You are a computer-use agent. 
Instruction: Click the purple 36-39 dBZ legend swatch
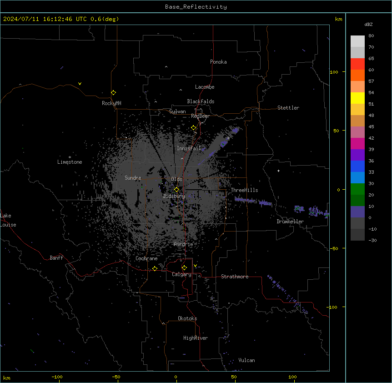tap(357, 155)
